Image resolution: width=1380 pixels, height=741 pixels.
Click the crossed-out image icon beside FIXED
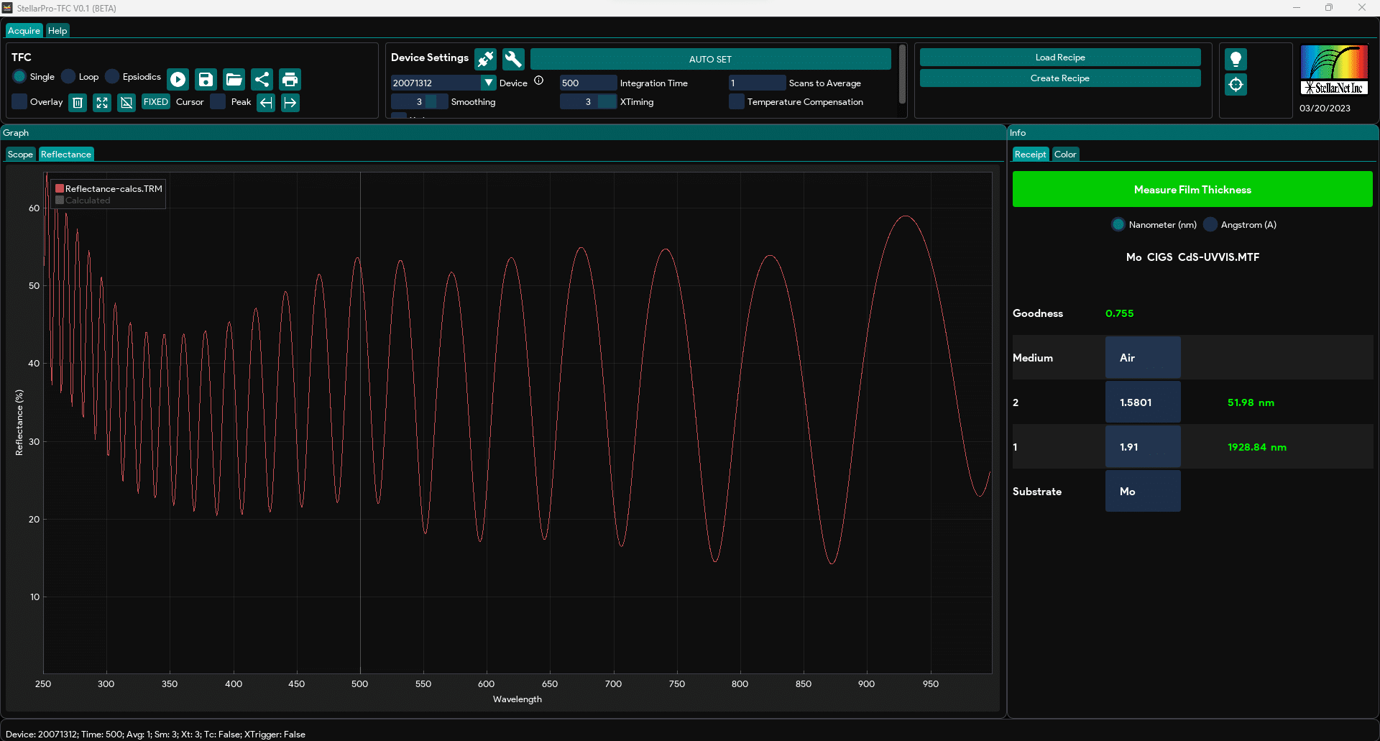126,103
